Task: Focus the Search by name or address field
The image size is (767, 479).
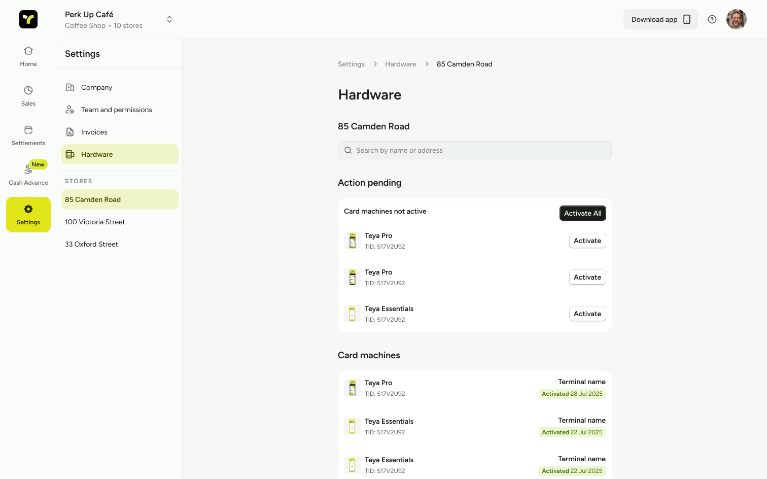Action: (474, 150)
